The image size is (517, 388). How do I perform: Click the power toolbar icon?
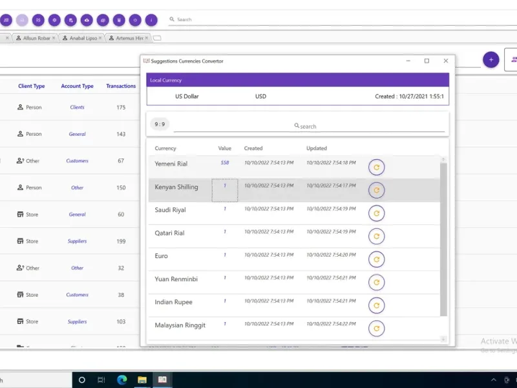[x=135, y=20]
